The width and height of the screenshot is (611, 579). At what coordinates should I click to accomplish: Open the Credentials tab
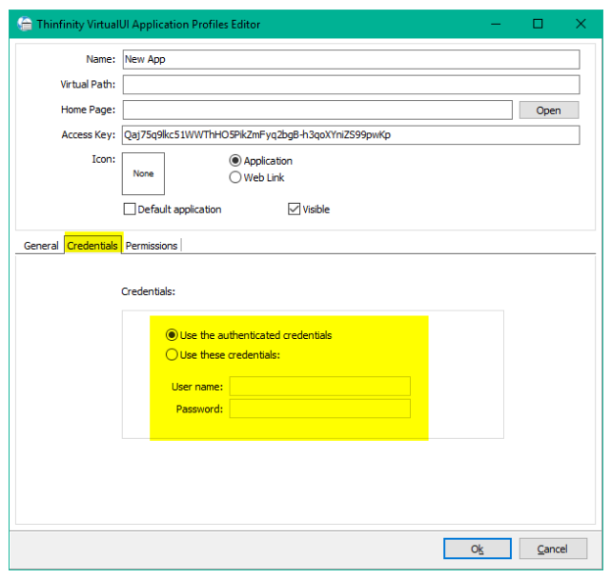click(x=92, y=246)
